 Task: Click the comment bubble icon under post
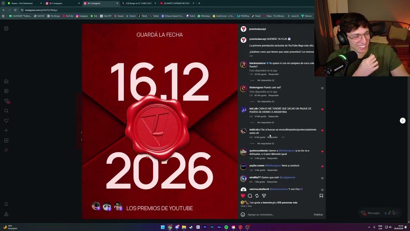click(250, 196)
